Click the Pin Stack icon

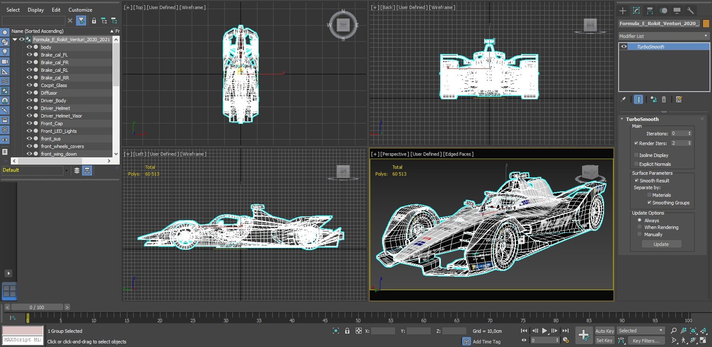(623, 99)
